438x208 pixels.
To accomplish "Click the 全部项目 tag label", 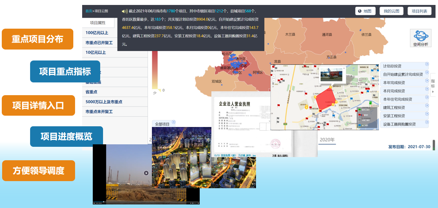I will (x=162, y=124).
